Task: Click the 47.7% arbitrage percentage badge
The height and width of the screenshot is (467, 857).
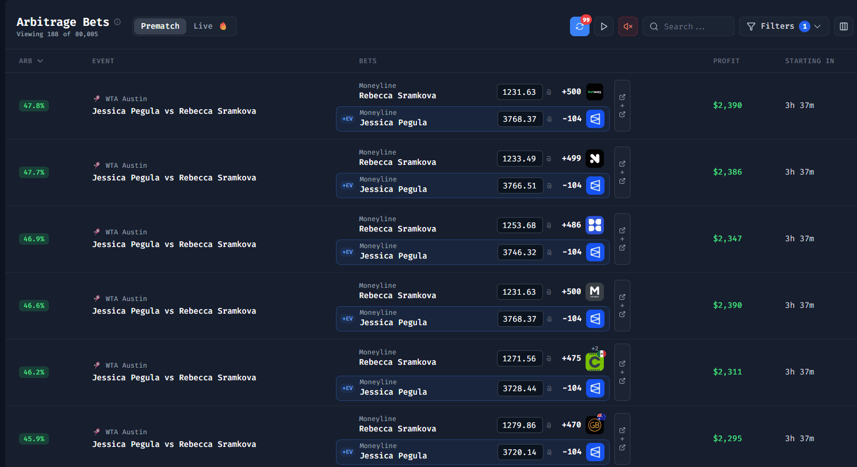Action: click(33, 172)
